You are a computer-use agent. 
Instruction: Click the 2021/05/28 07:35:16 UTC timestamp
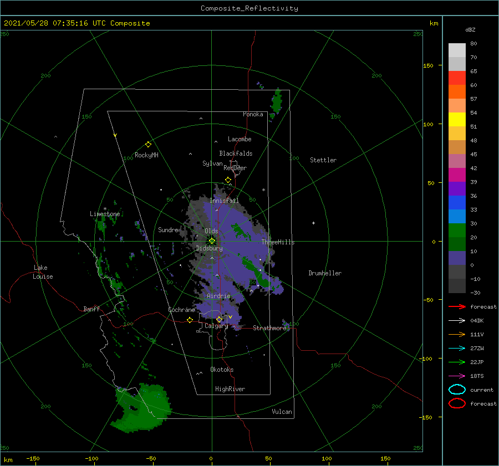(55, 23)
